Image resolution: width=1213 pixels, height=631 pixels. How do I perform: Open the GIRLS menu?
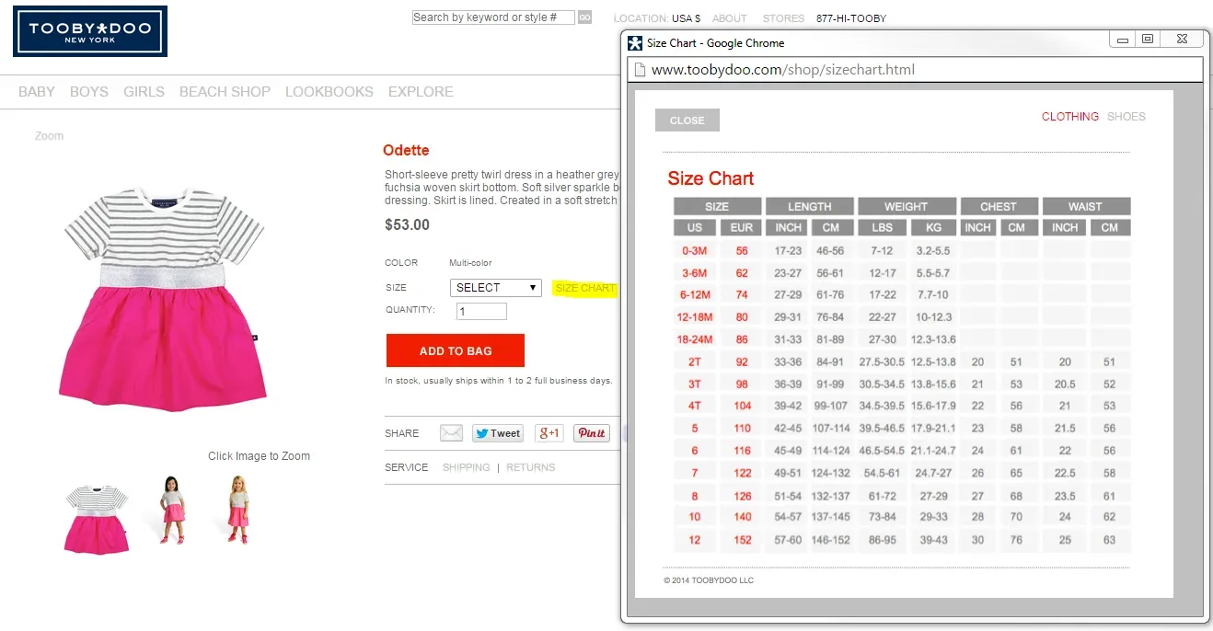144,91
